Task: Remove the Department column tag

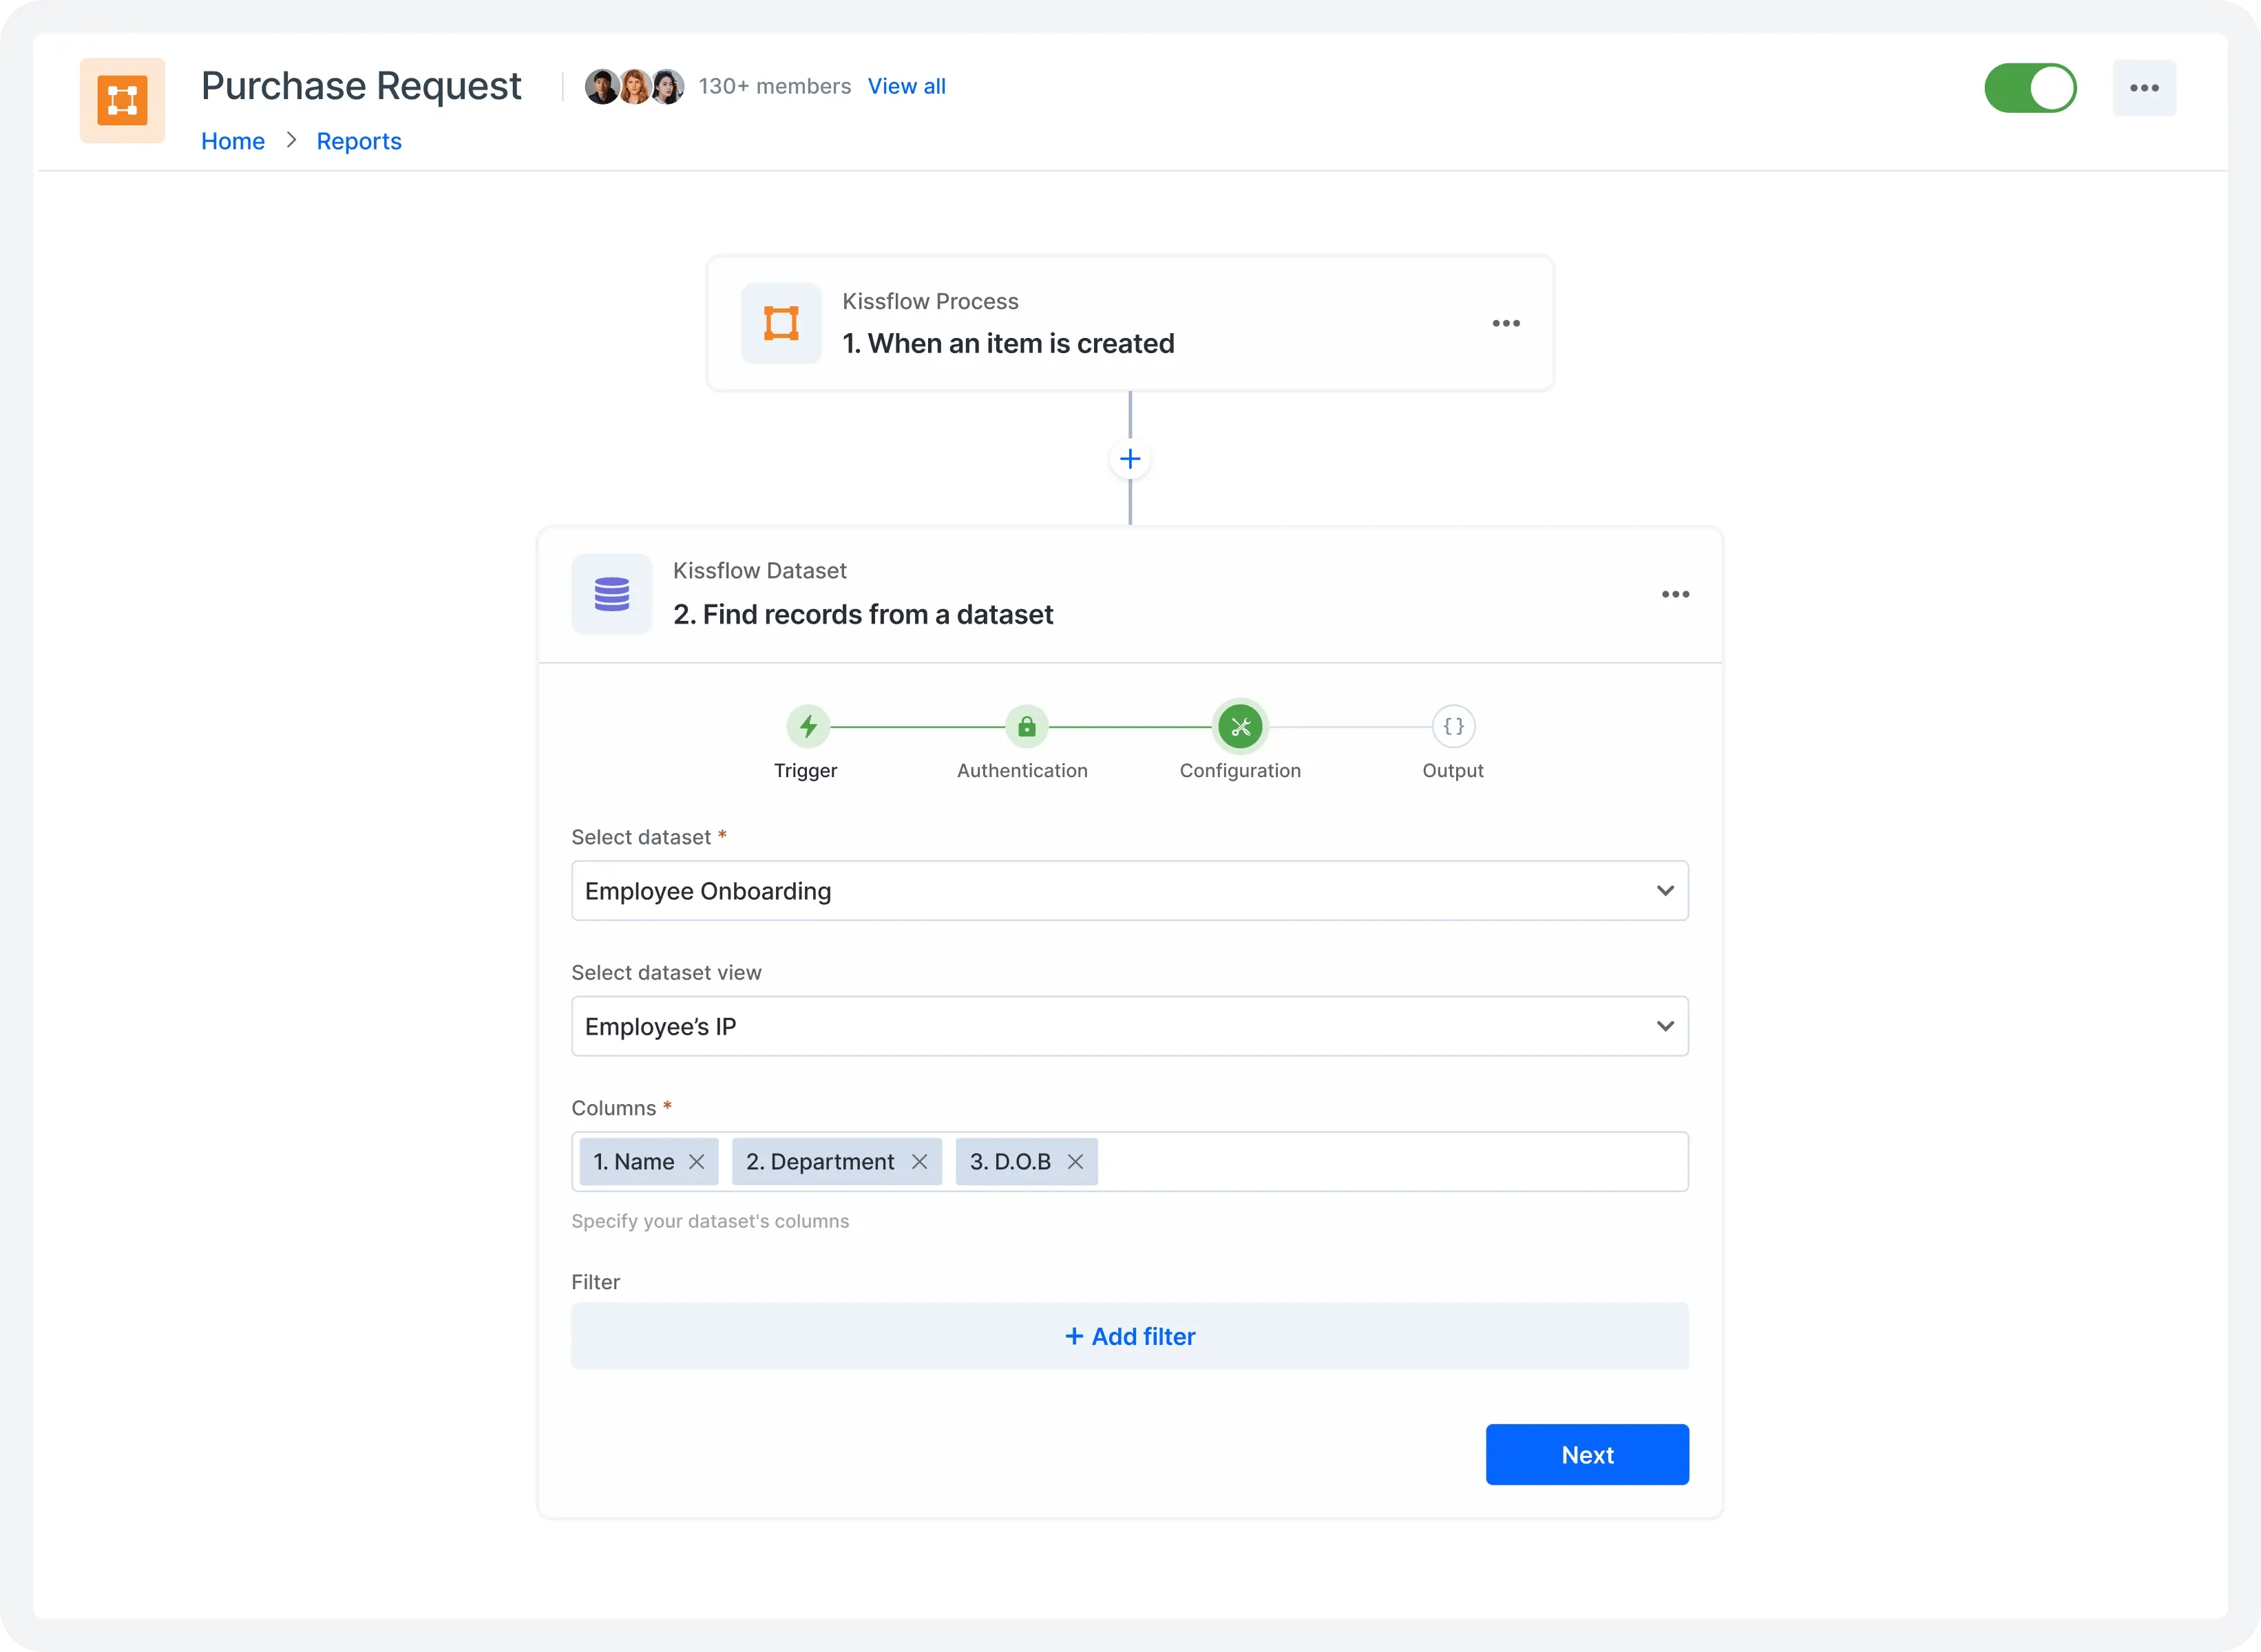Action: [922, 1161]
